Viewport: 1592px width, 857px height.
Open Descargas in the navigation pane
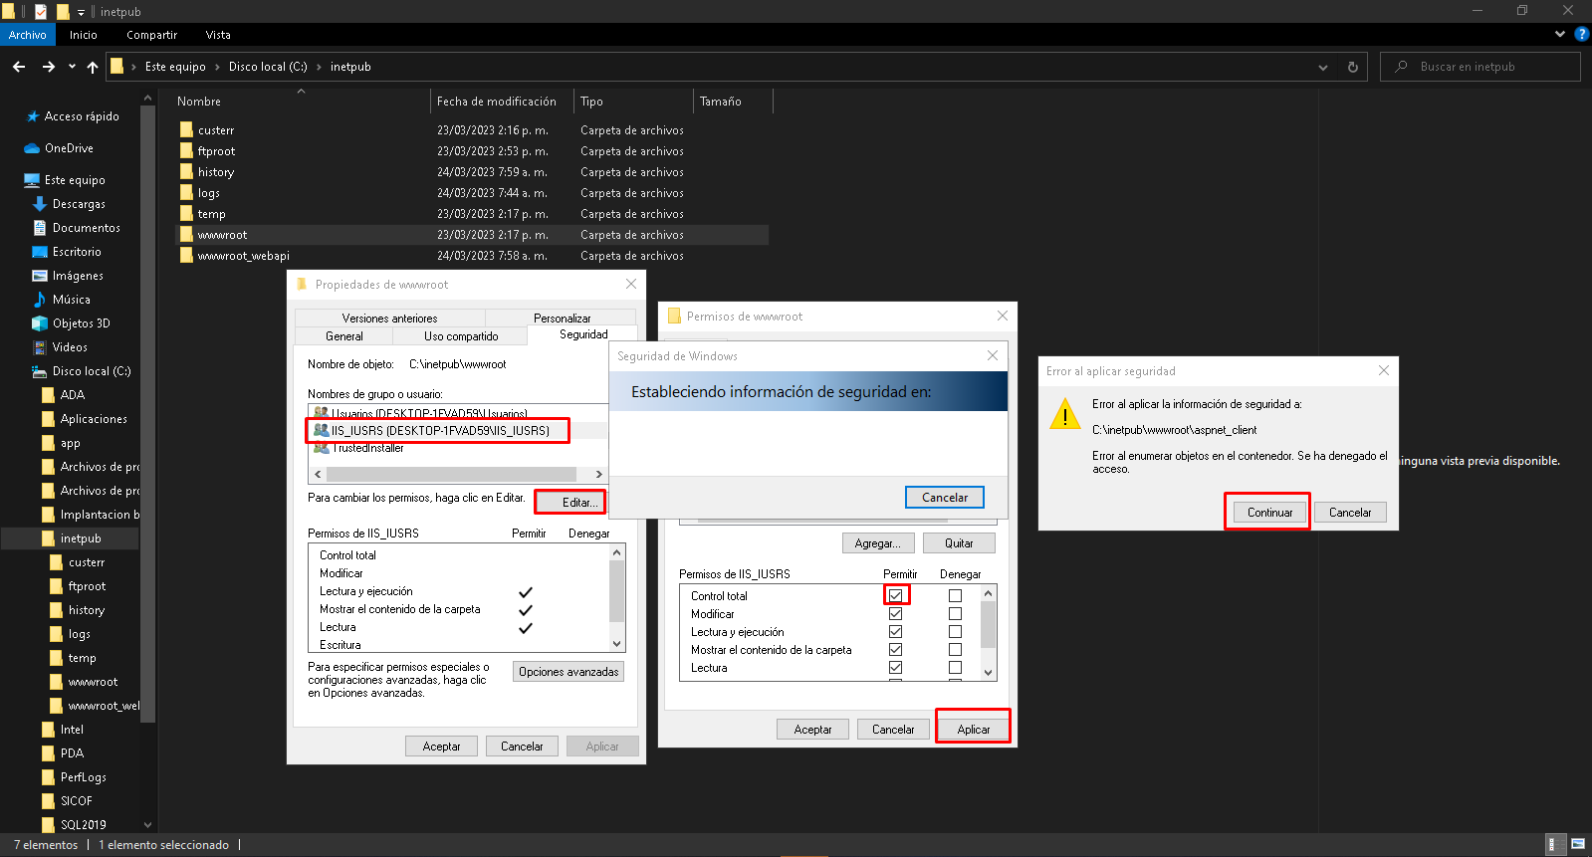pos(78,204)
